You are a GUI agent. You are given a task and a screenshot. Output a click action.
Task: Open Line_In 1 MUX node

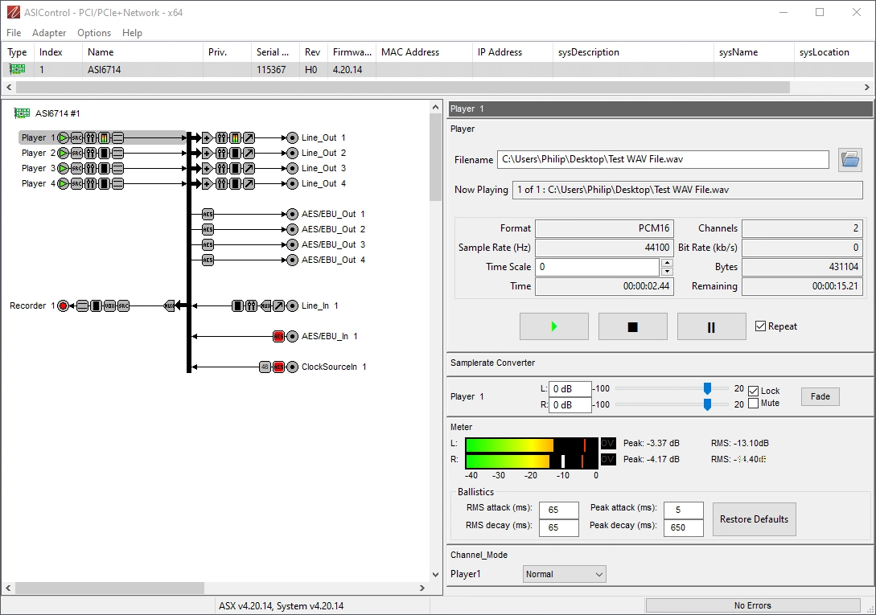[265, 306]
